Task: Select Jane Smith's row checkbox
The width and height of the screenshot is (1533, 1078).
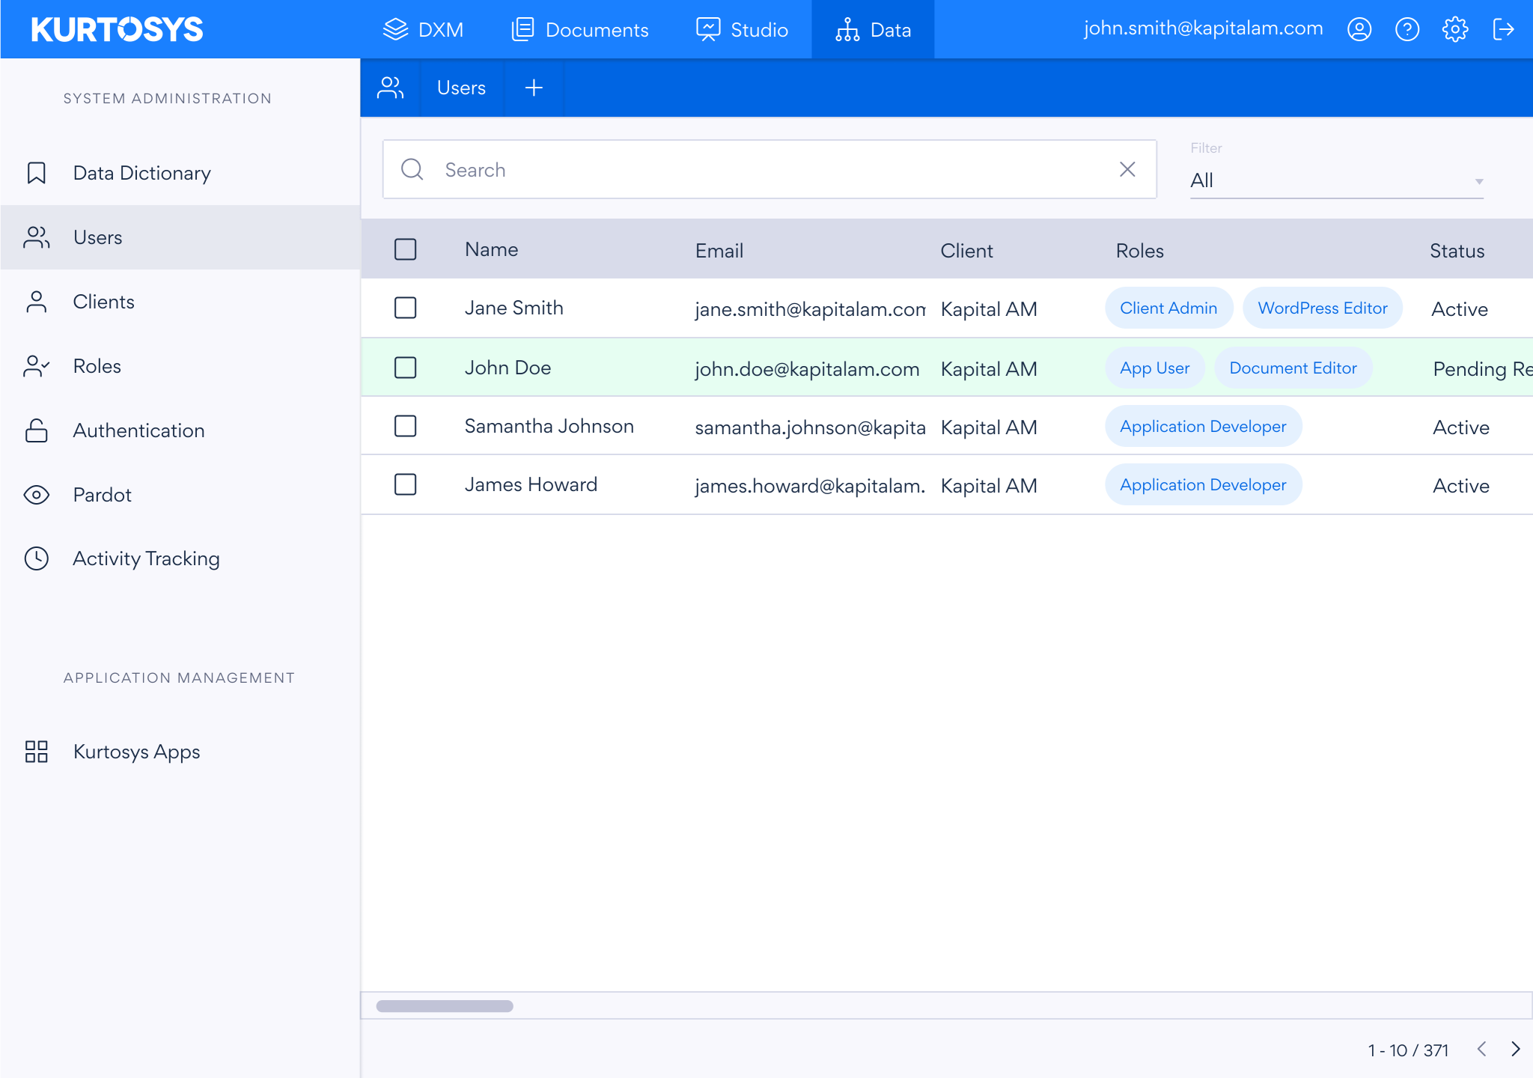Action: 405,308
